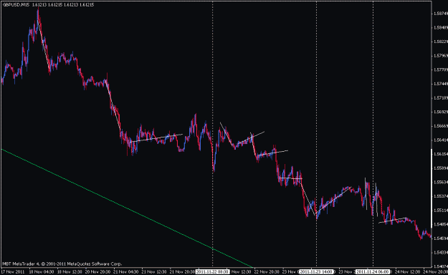Click the 2011.11.24 06:00 vertical line label
Screen dimensions: 448x275
pos(373,271)
